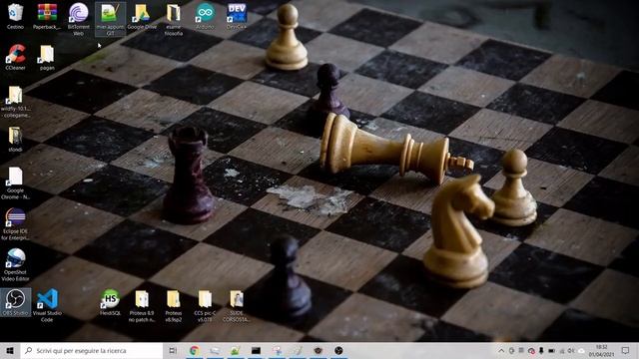Image resolution: width=639 pixels, height=359 pixels.
Task: Focus the taskbar search box
Action: point(92,350)
